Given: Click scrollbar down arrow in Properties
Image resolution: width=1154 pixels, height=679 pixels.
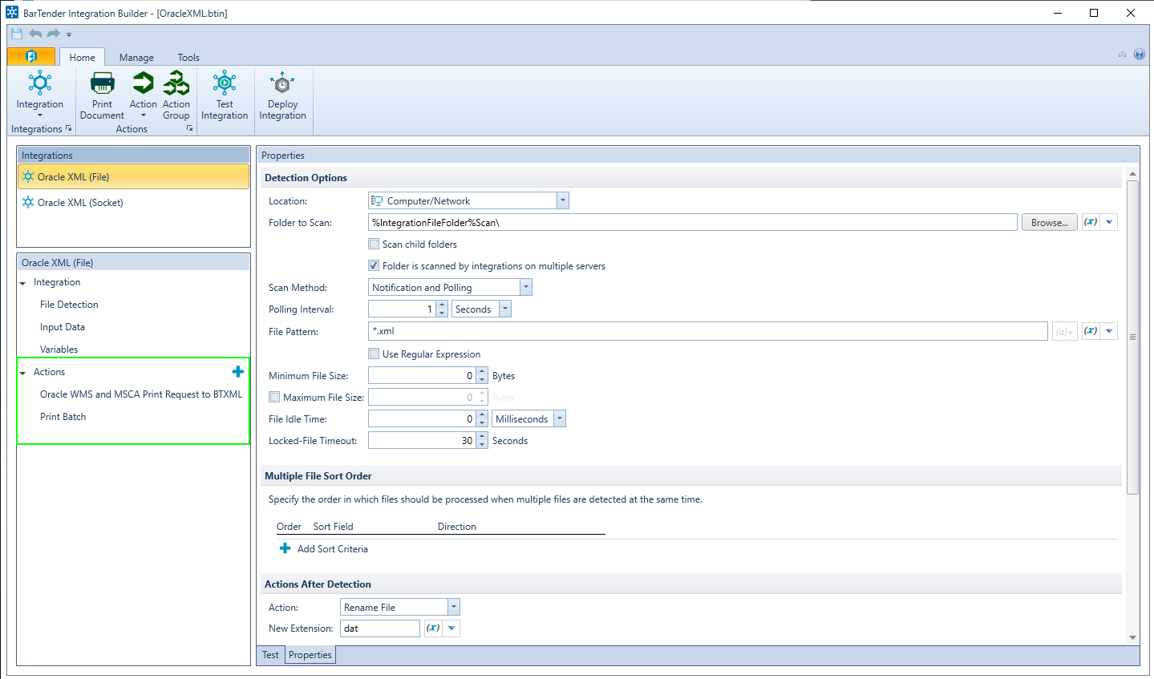Looking at the screenshot, I should coord(1132,637).
